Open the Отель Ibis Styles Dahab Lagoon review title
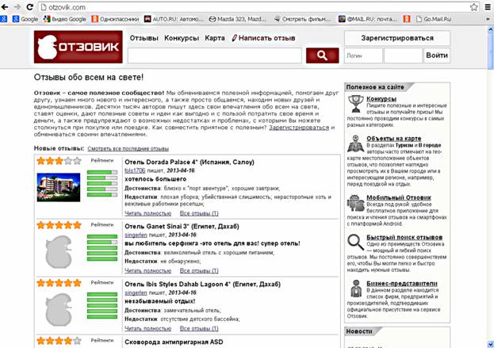This screenshot has width=494, height=348. pyautogui.click(x=202, y=284)
